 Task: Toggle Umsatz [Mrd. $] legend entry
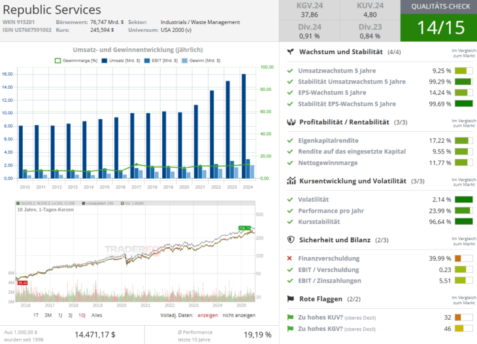(x=121, y=61)
